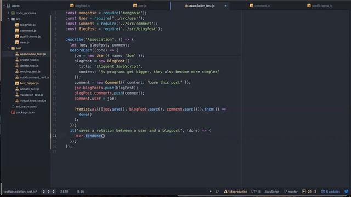The height and width of the screenshot is (197, 351).
Task: Open blogPost.js in the tree
Action: click(28, 25)
